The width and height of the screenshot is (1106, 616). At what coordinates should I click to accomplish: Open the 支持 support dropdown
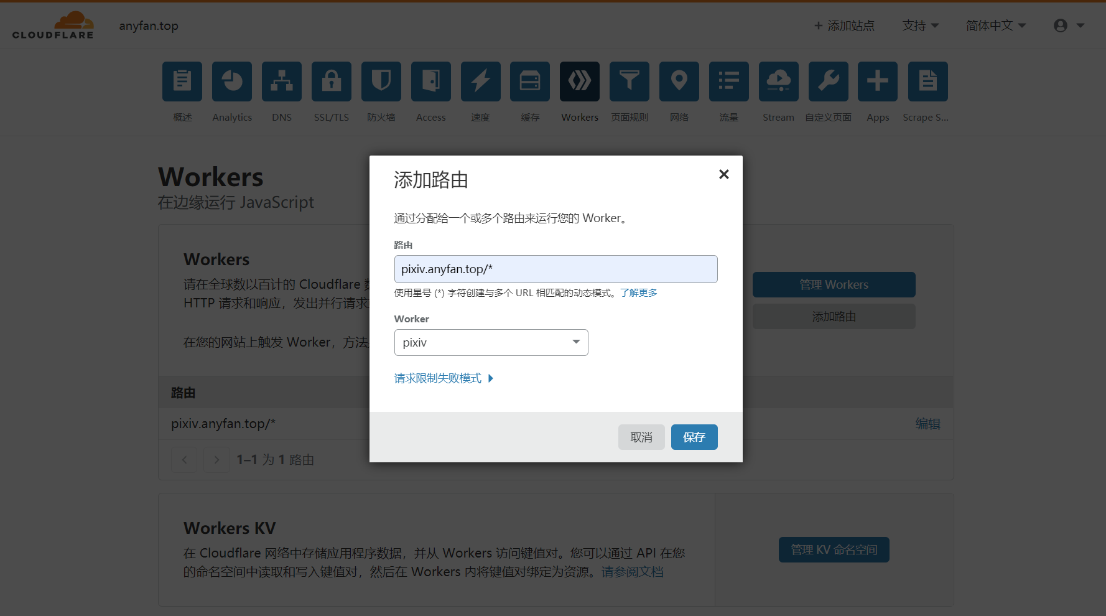[x=921, y=26]
